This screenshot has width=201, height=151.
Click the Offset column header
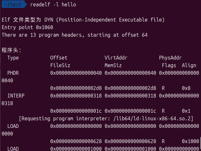point(59,58)
